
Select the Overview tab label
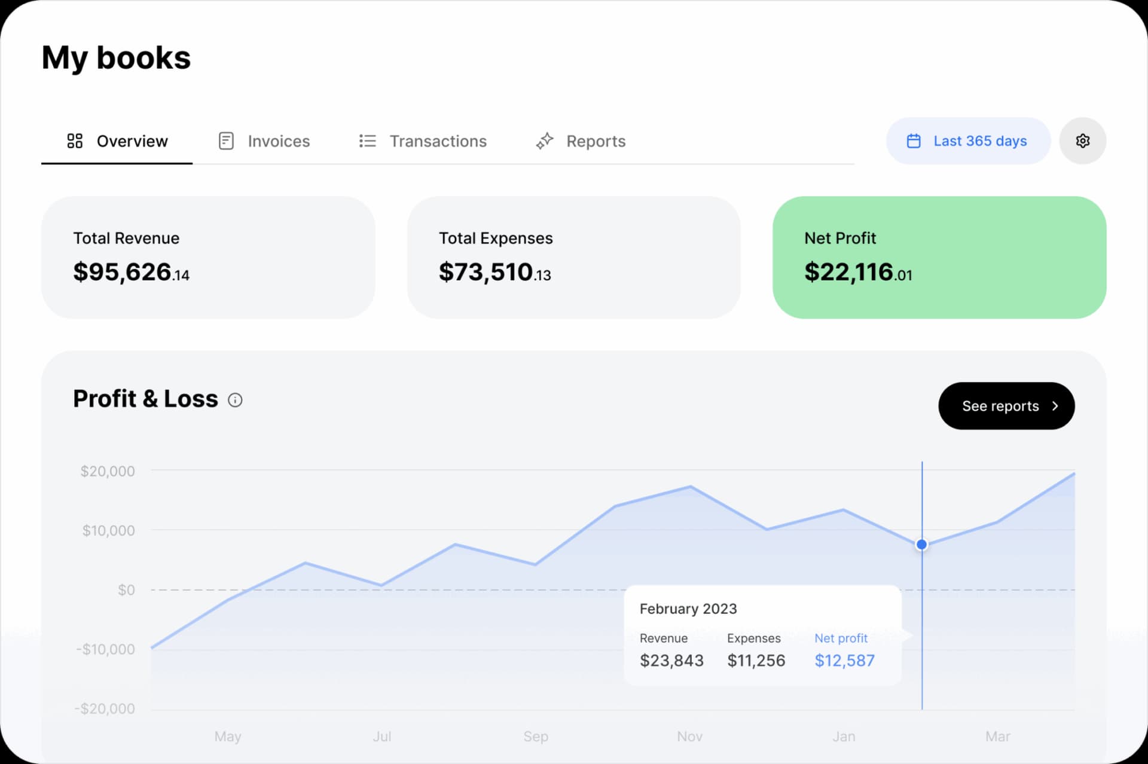point(132,141)
